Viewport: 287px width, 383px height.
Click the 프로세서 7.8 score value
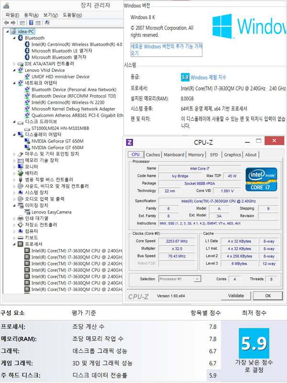click(213, 327)
